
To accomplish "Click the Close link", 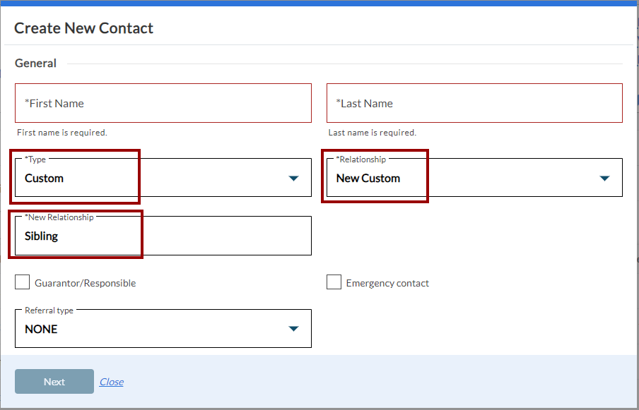I will point(111,382).
